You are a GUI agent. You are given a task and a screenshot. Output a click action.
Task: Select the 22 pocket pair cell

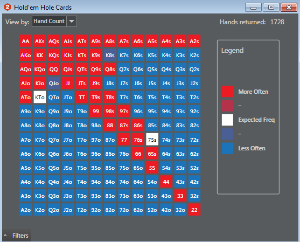[194, 210]
